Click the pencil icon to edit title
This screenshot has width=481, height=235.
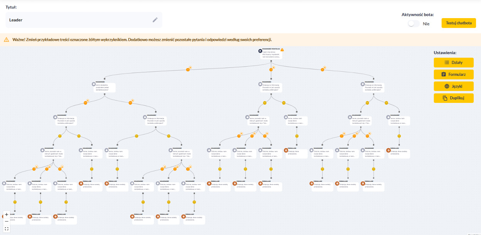(155, 20)
